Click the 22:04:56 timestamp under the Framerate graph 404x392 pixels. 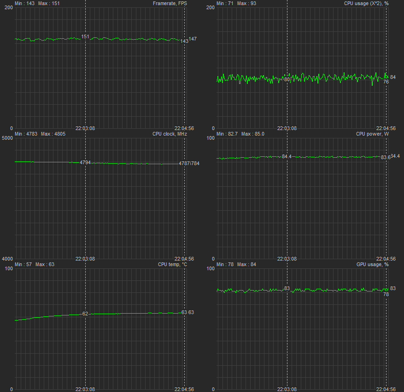point(184,128)
